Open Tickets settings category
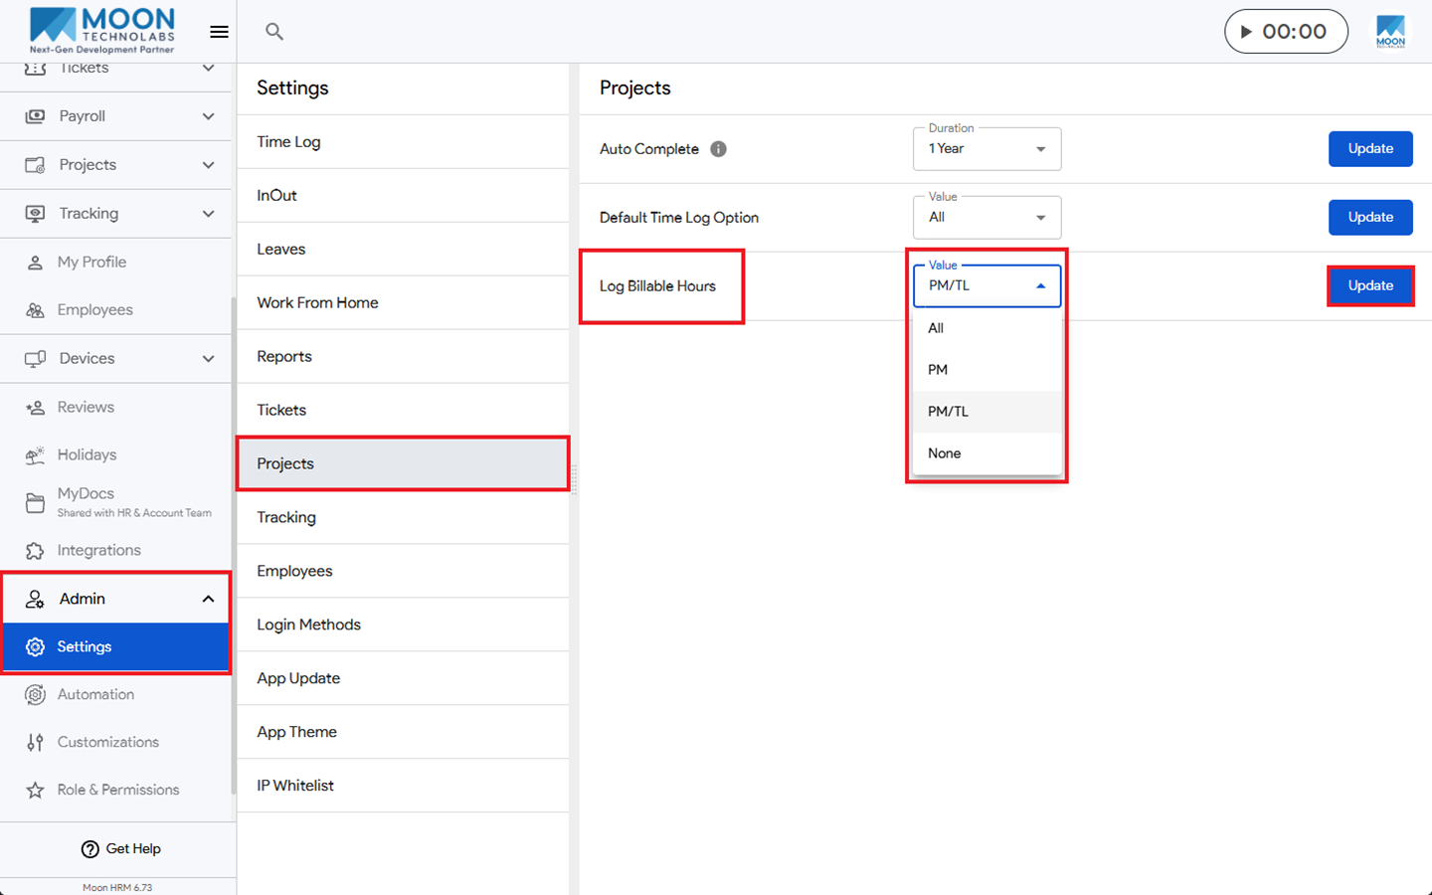Screen dimensions: 1432x895 (403, 411)
